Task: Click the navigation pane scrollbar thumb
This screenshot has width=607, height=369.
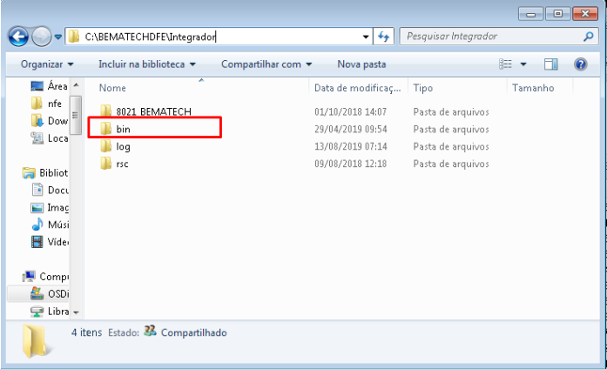Action: pyautogui.click(x=76, y=115)
